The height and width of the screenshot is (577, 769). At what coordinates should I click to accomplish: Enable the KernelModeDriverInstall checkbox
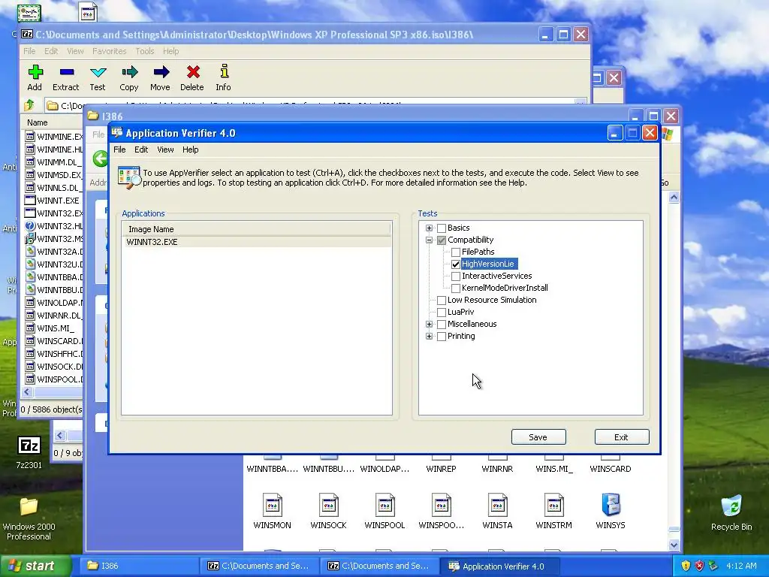click(456, 288)
